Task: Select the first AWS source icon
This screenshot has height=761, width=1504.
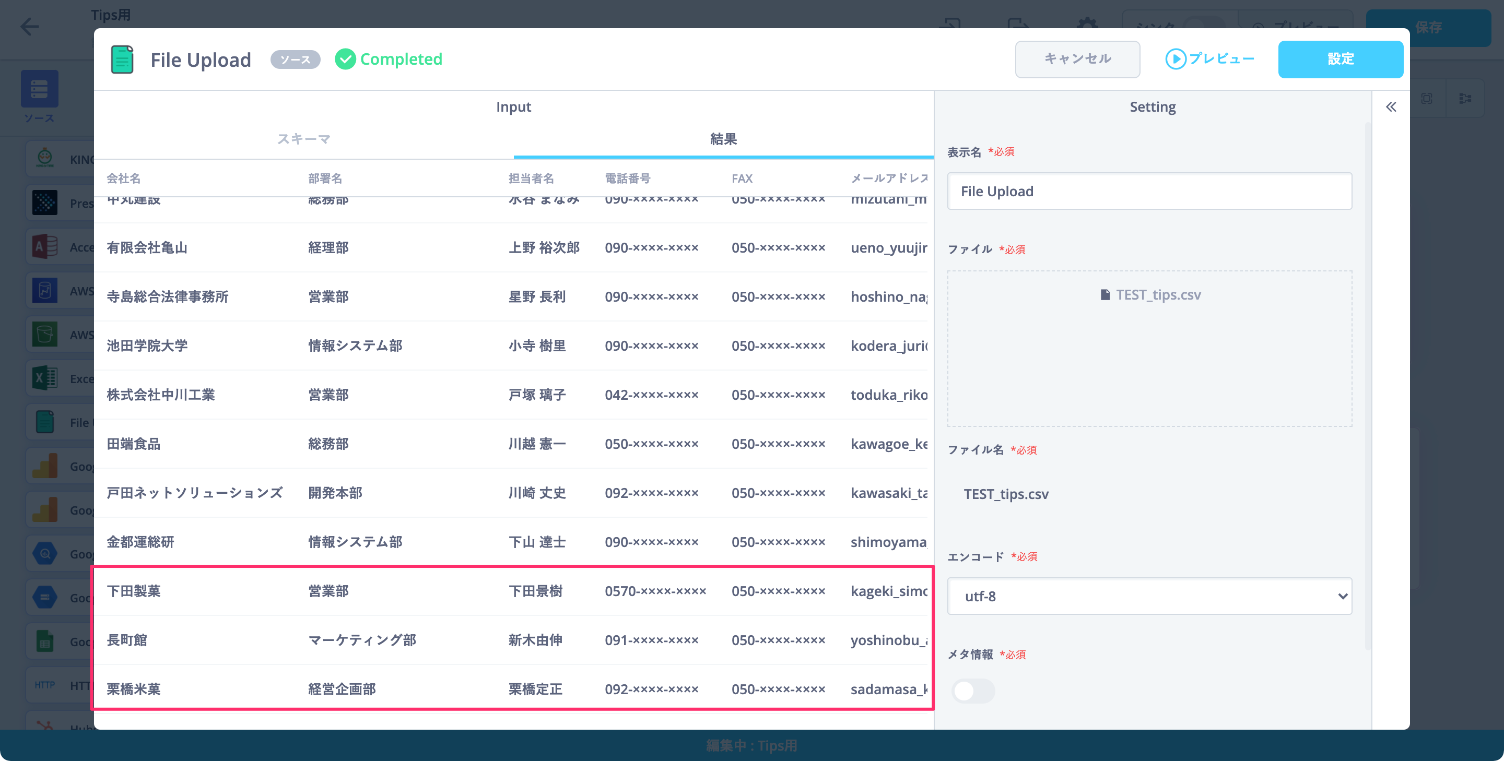Action: [45, 290]
